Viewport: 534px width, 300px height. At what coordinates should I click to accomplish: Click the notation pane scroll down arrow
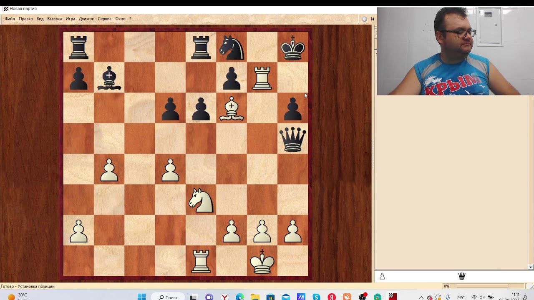(531, 267)
